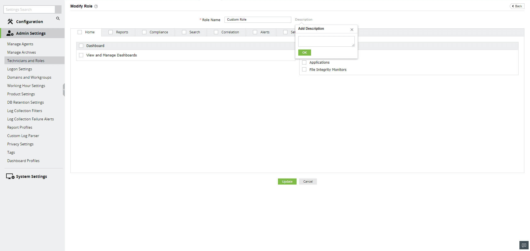Image resolution: width=530 pixels, height=251 pixels.
Task: Tick the Correlation tab checkbox
Action: [x=216, y=32]
